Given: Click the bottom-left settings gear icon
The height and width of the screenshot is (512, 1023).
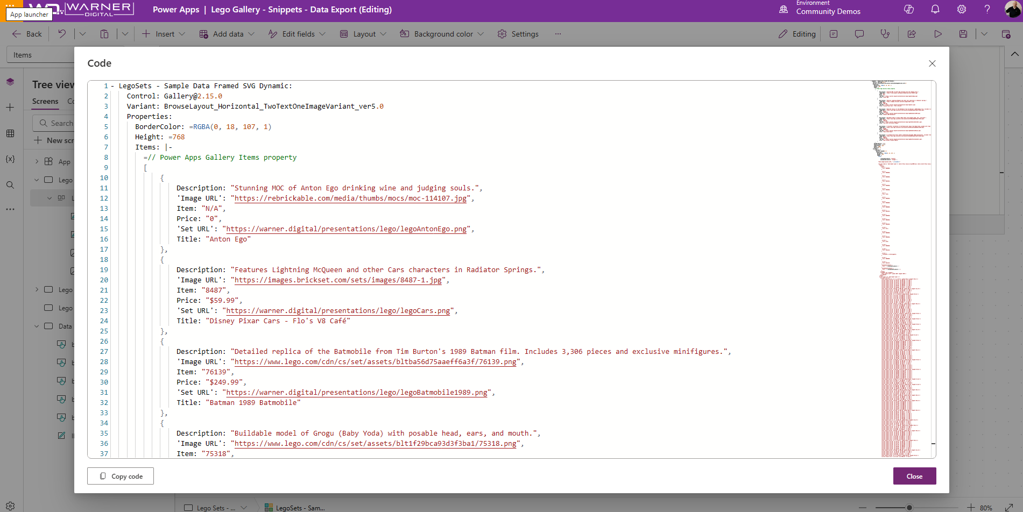Looking at the screenshot, I should point(10,506).
